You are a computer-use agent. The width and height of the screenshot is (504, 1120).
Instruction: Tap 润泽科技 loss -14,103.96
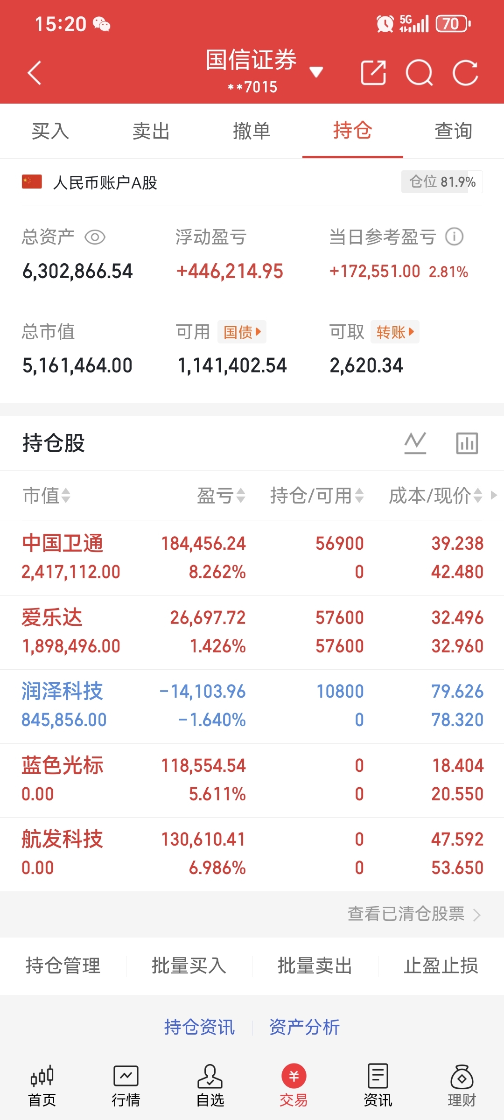click(x=203, y=691)
